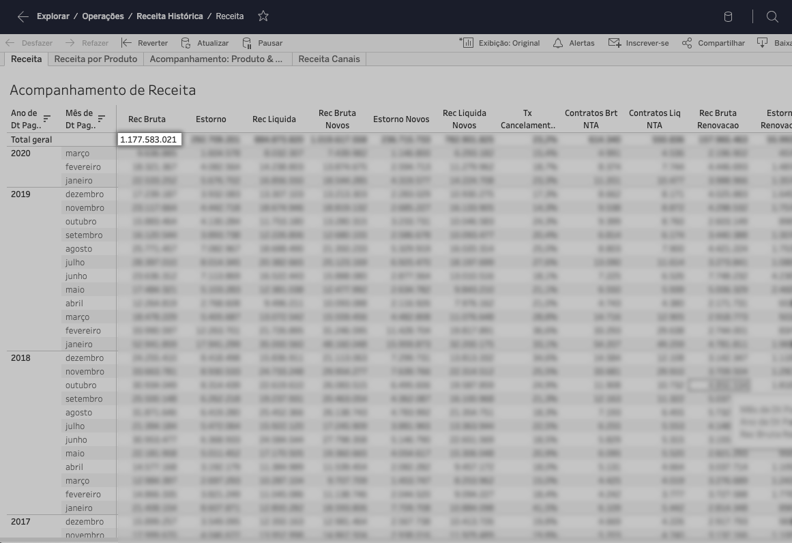Navigate to Receita Histórica breadcrumb

(169, 16)
